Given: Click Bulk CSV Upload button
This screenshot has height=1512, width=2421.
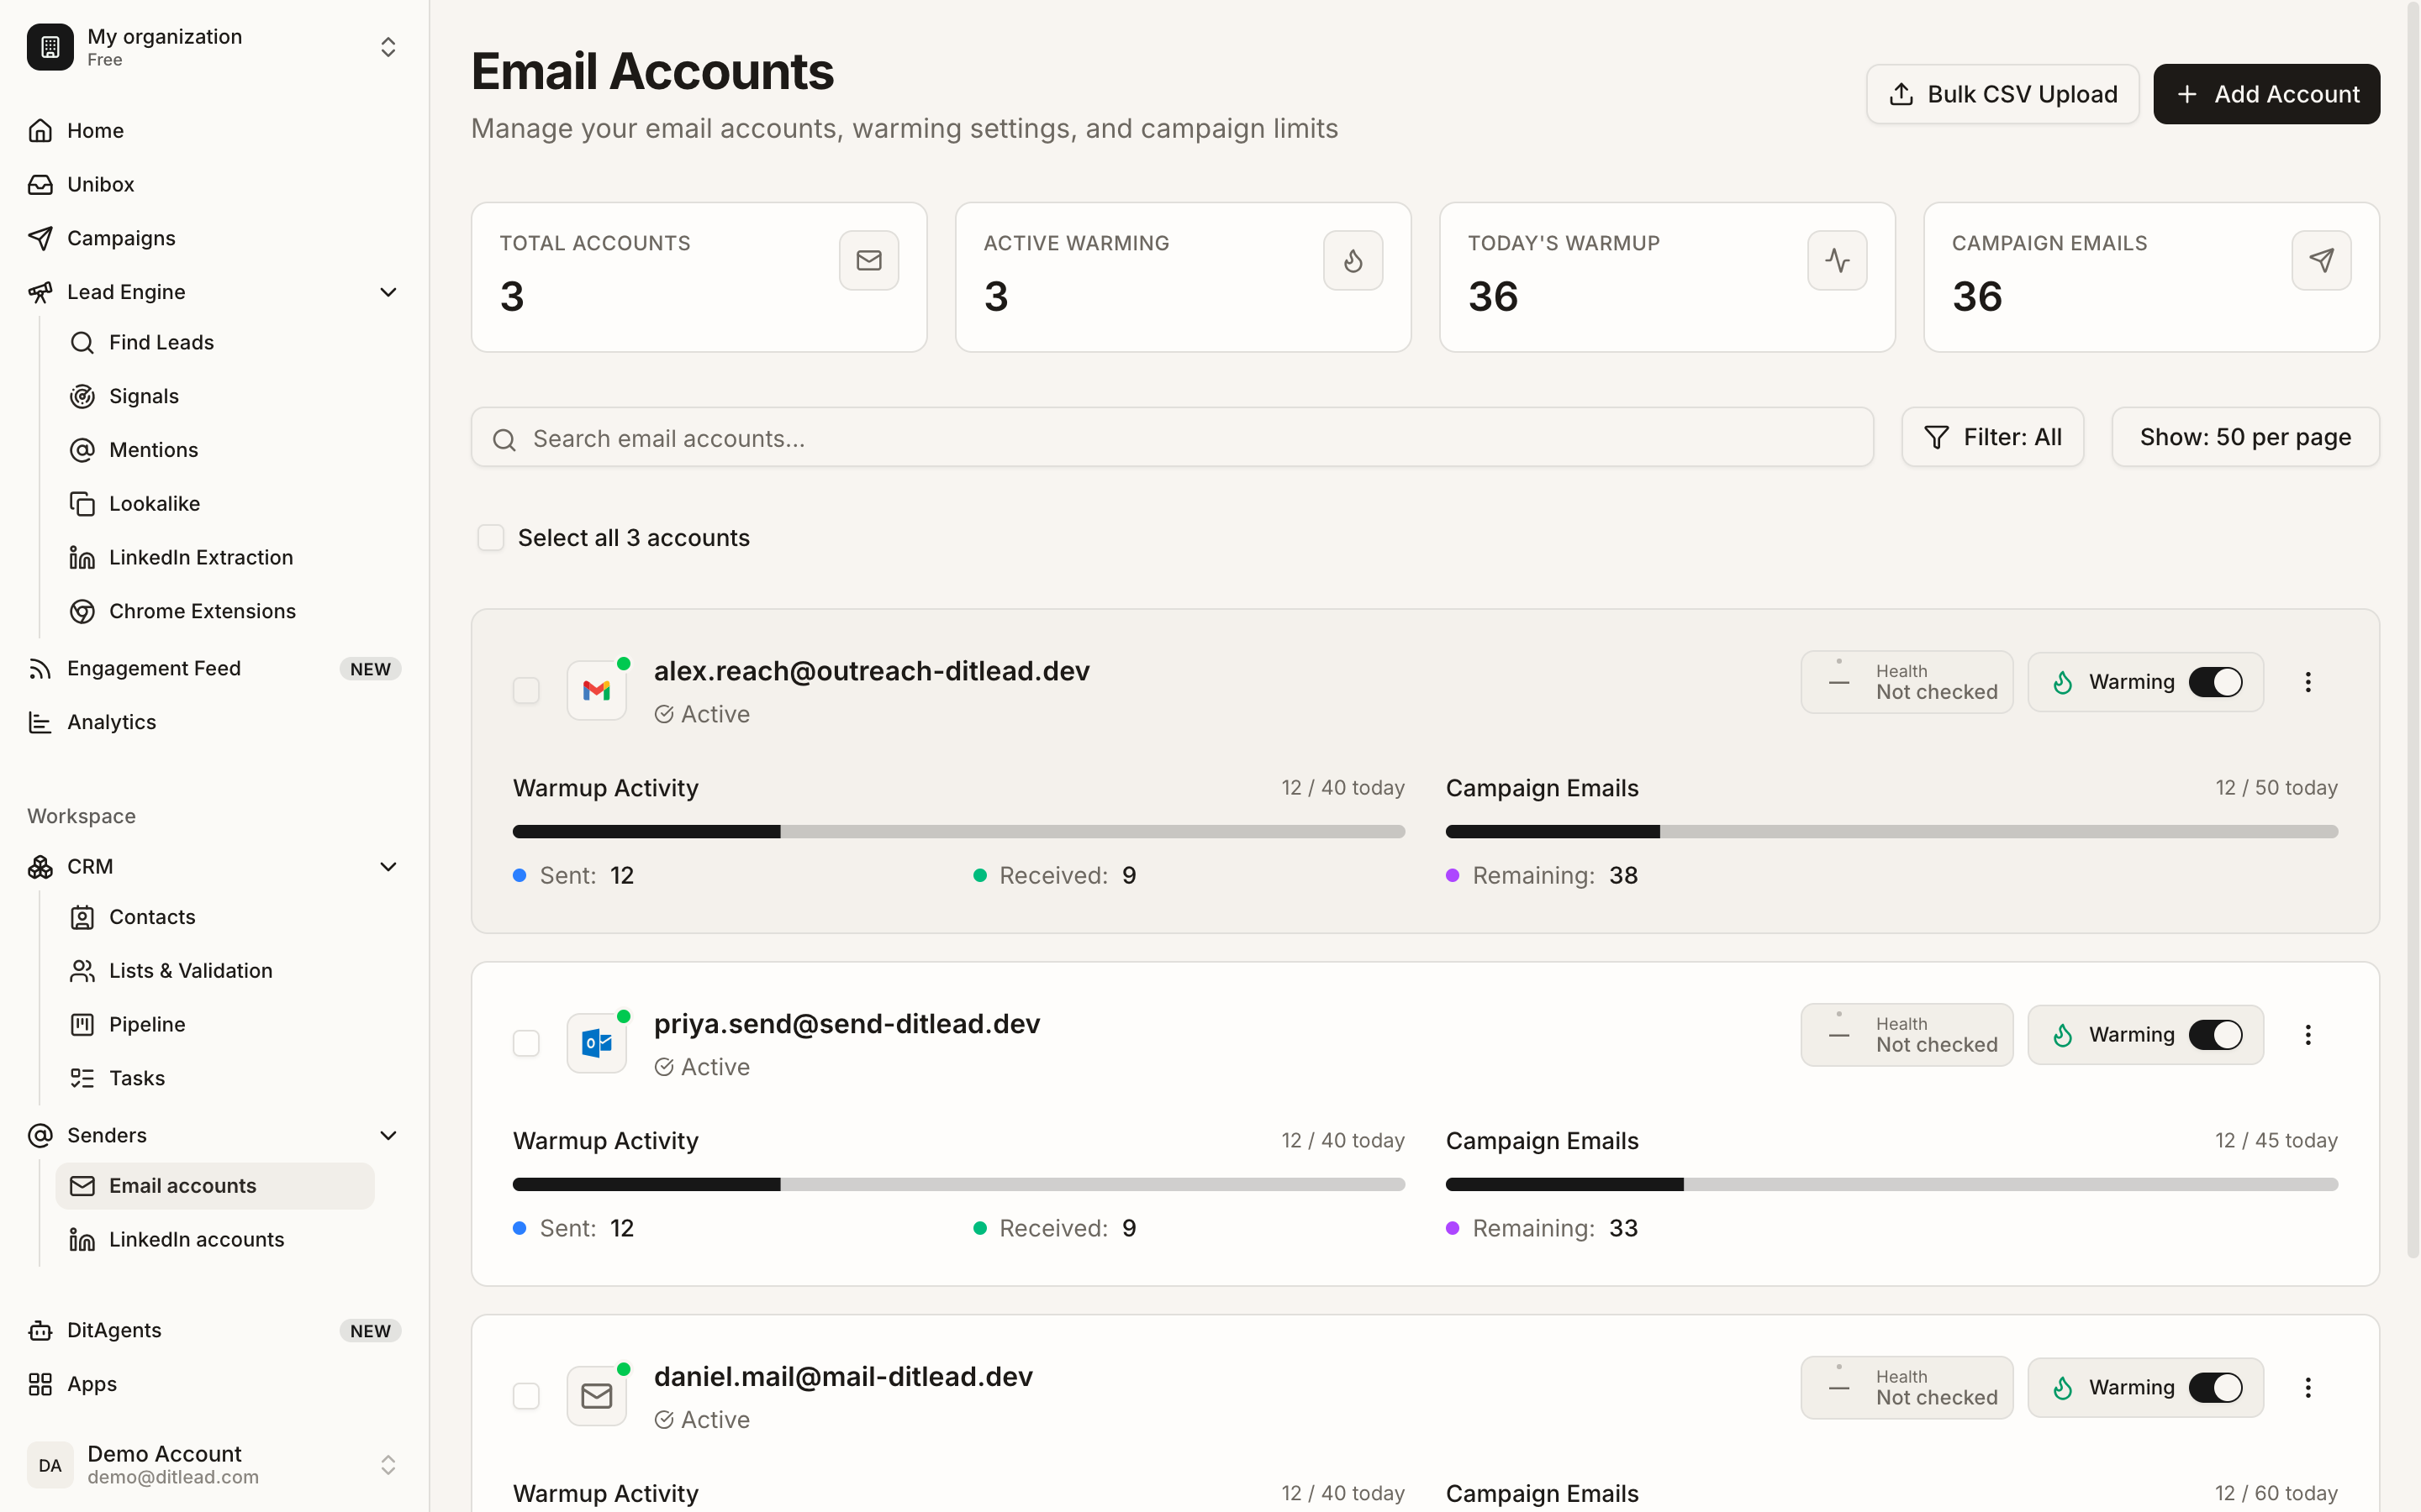Looking at the screenshot, I should [2002, 94].
